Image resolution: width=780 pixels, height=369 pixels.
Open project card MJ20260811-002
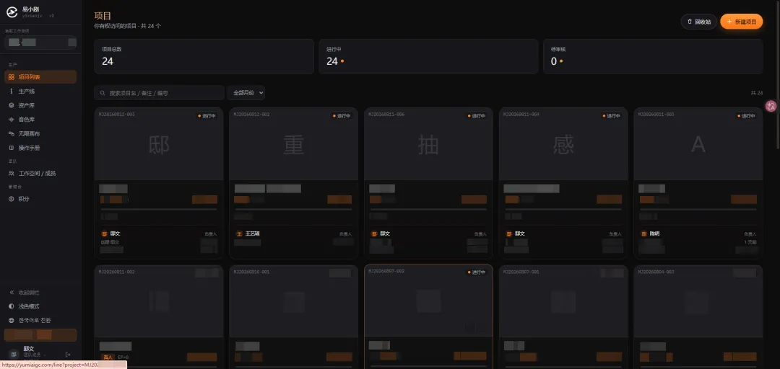click(159, 317)
